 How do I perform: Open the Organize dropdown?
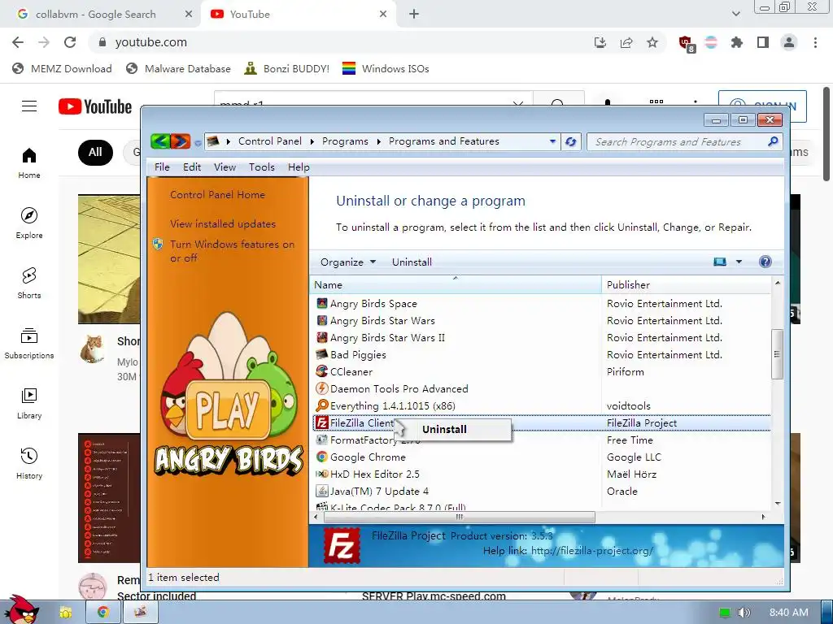348,262
